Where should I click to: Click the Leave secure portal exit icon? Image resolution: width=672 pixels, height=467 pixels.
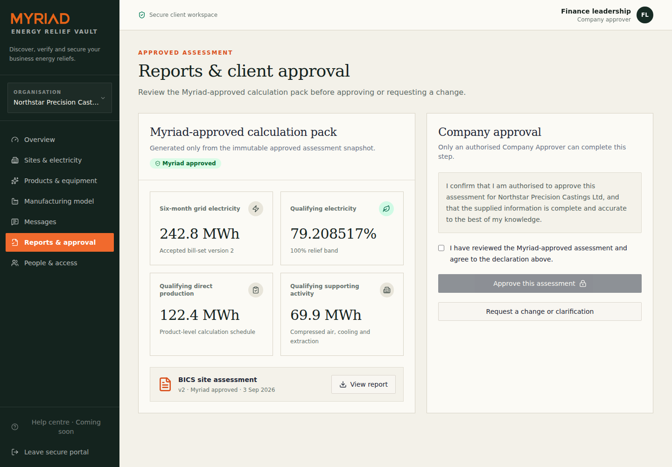pos(15,452)
